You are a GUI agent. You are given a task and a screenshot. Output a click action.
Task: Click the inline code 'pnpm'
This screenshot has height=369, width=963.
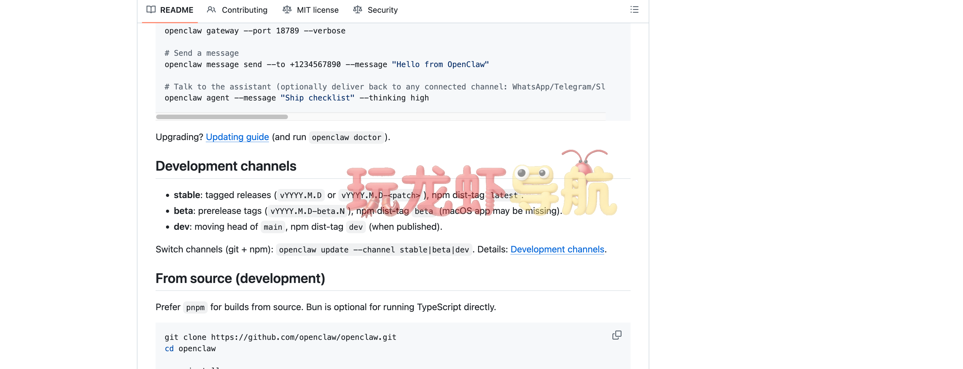click(195, 307)
